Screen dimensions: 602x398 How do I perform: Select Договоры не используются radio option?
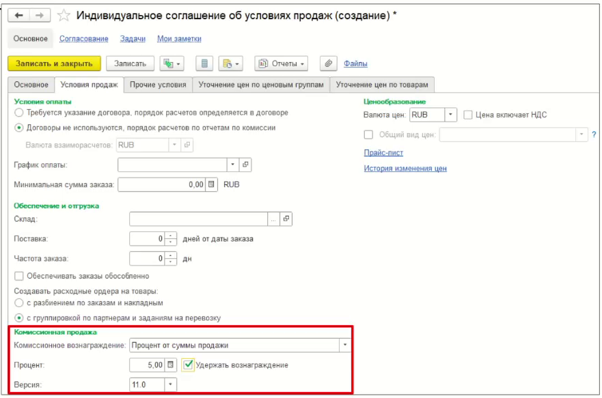19,128
